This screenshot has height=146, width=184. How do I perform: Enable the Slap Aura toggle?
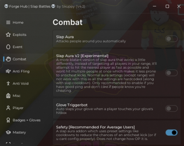click(171, 39)
